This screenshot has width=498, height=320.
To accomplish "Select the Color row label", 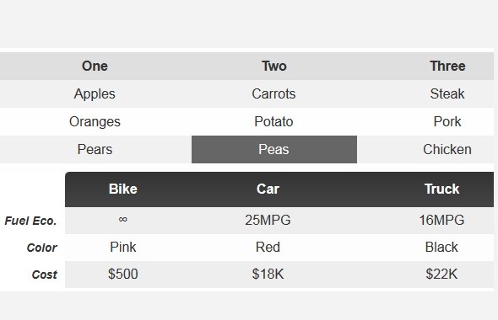I will [42, 248].
